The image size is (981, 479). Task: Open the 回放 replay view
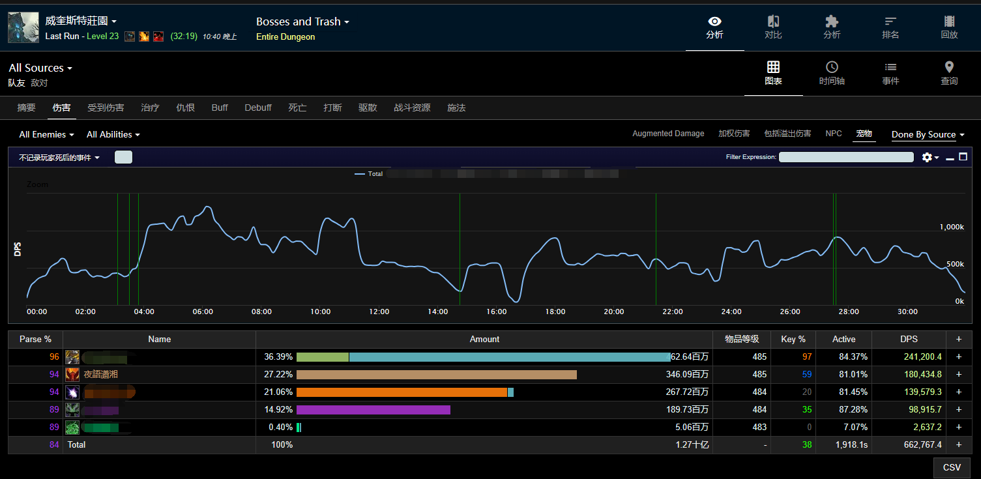[x=949, y=27]
